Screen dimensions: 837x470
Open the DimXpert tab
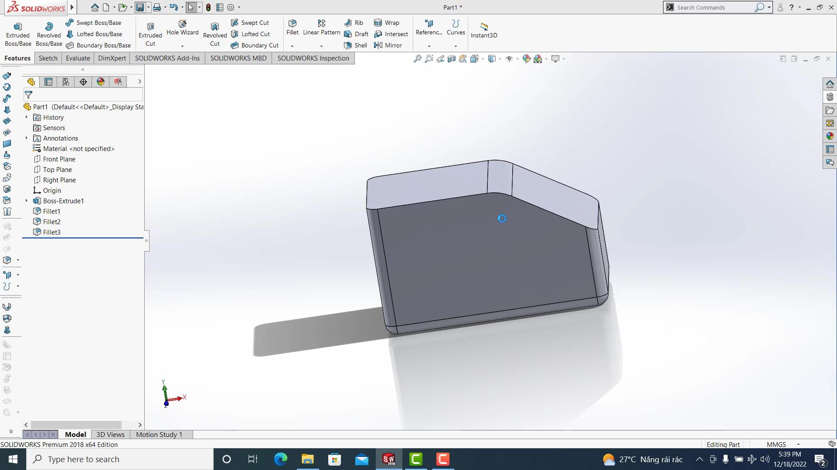112,58
